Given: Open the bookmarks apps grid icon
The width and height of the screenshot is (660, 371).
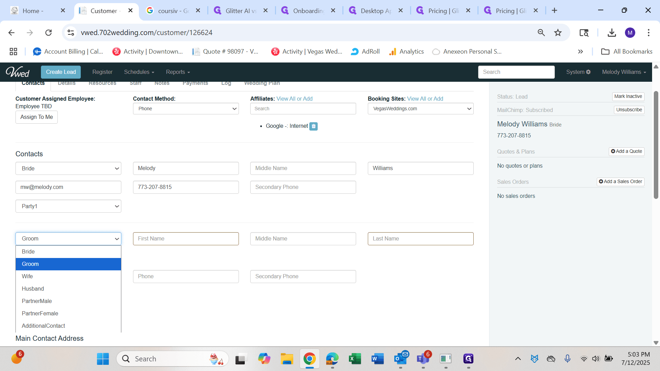Looking at the screenshot, I should point(13,52).
